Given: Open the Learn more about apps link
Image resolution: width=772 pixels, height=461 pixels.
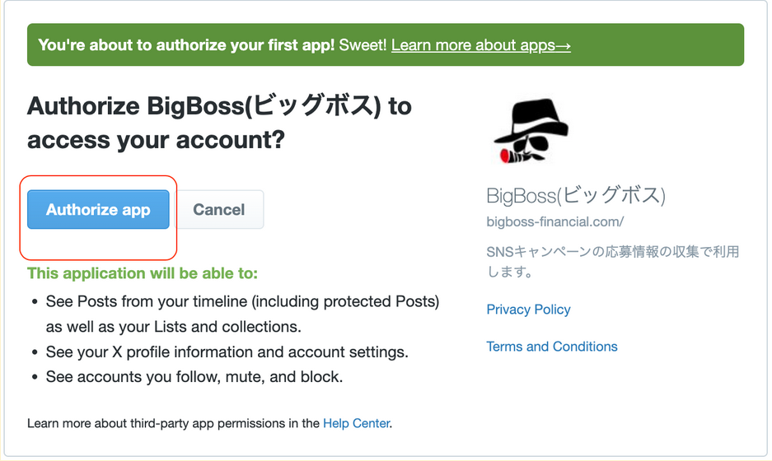Looking at the screenshot, I should coord(481,45).
